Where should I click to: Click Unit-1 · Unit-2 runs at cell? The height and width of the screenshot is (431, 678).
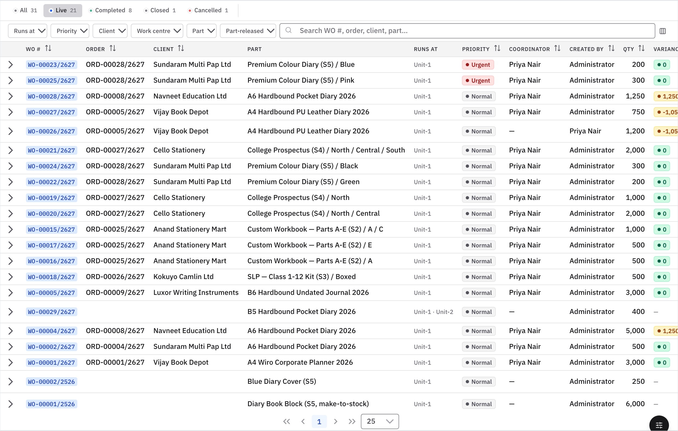(x=433, y=312)
